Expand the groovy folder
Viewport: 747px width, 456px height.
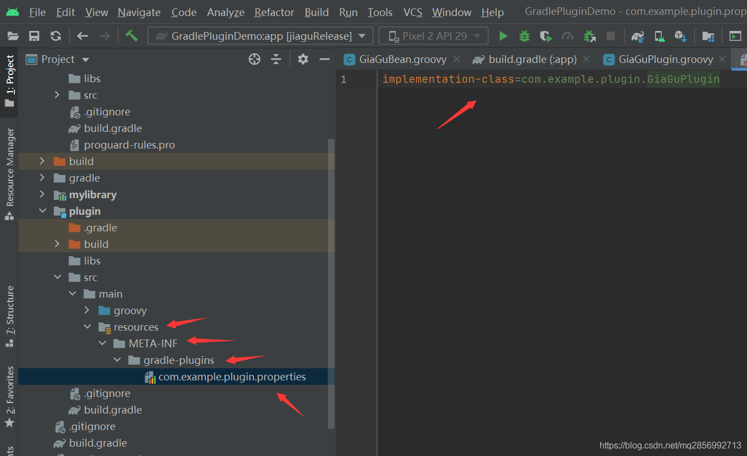coord(87,310)
